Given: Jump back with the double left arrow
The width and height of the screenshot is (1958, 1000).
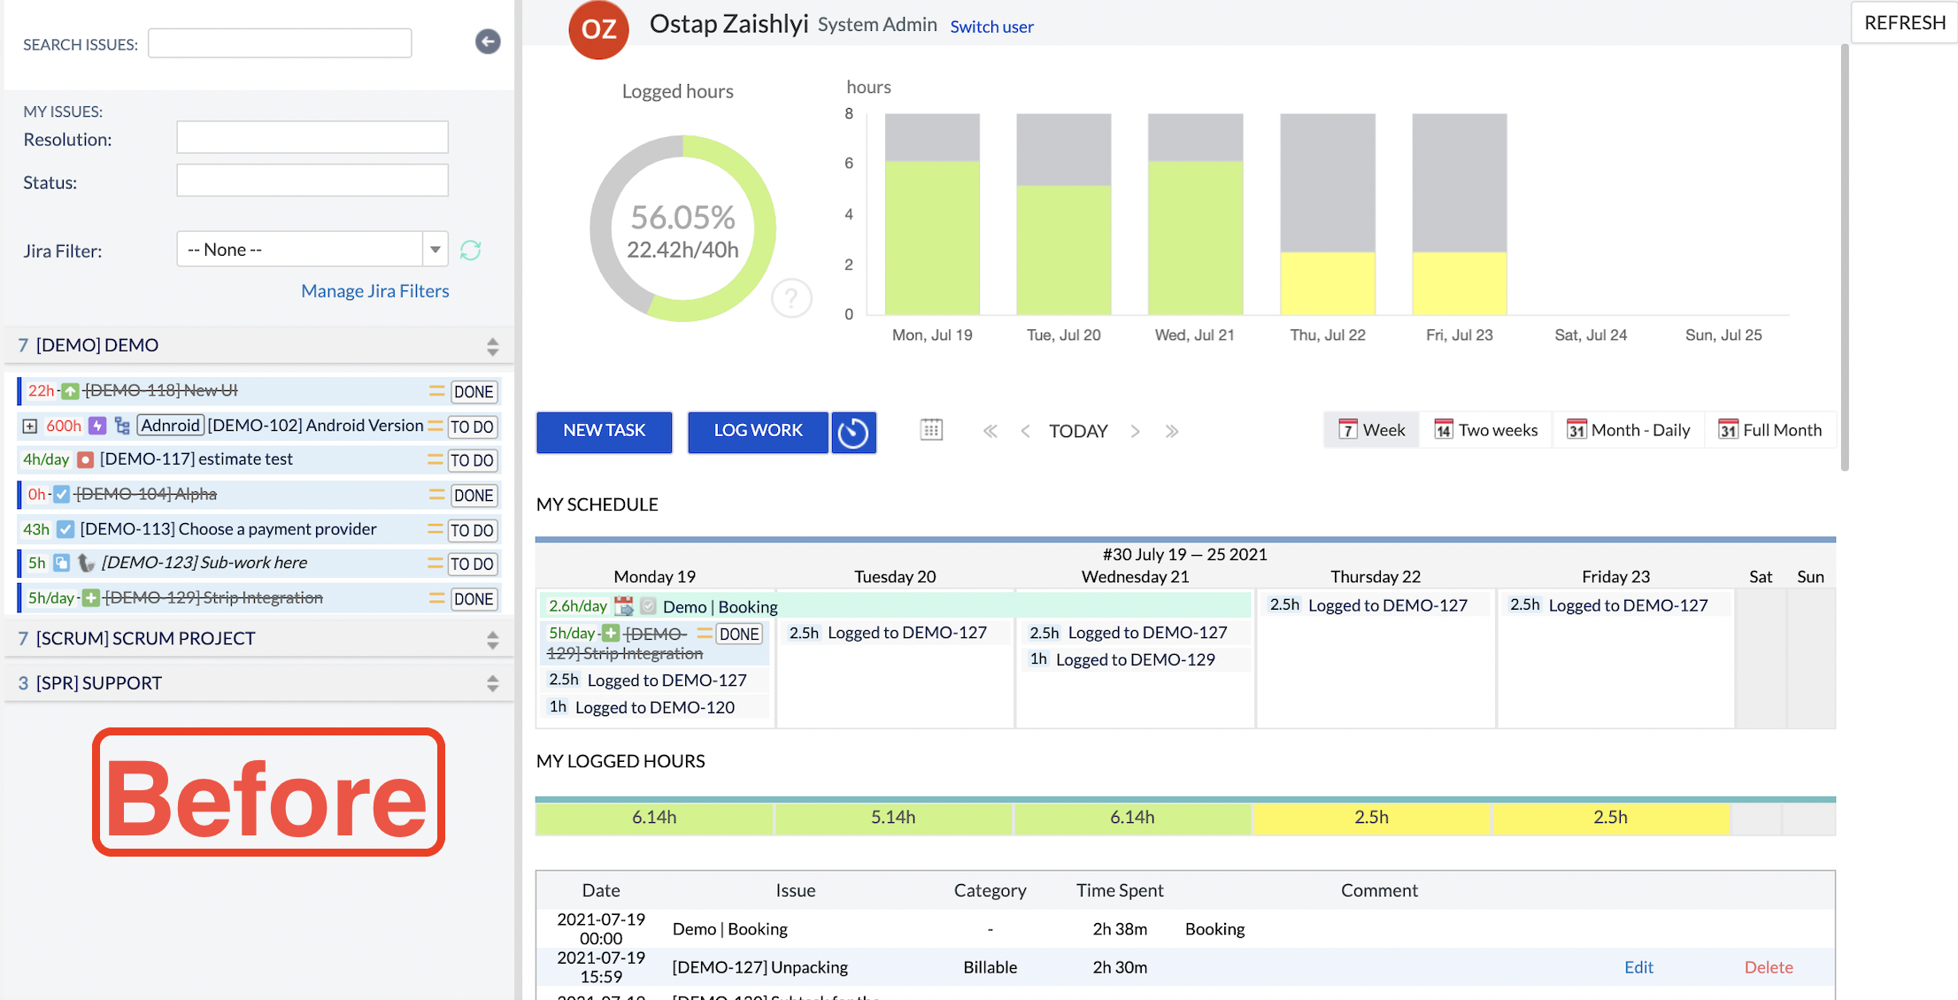Looking at the screenshot, I should point(990,431).
